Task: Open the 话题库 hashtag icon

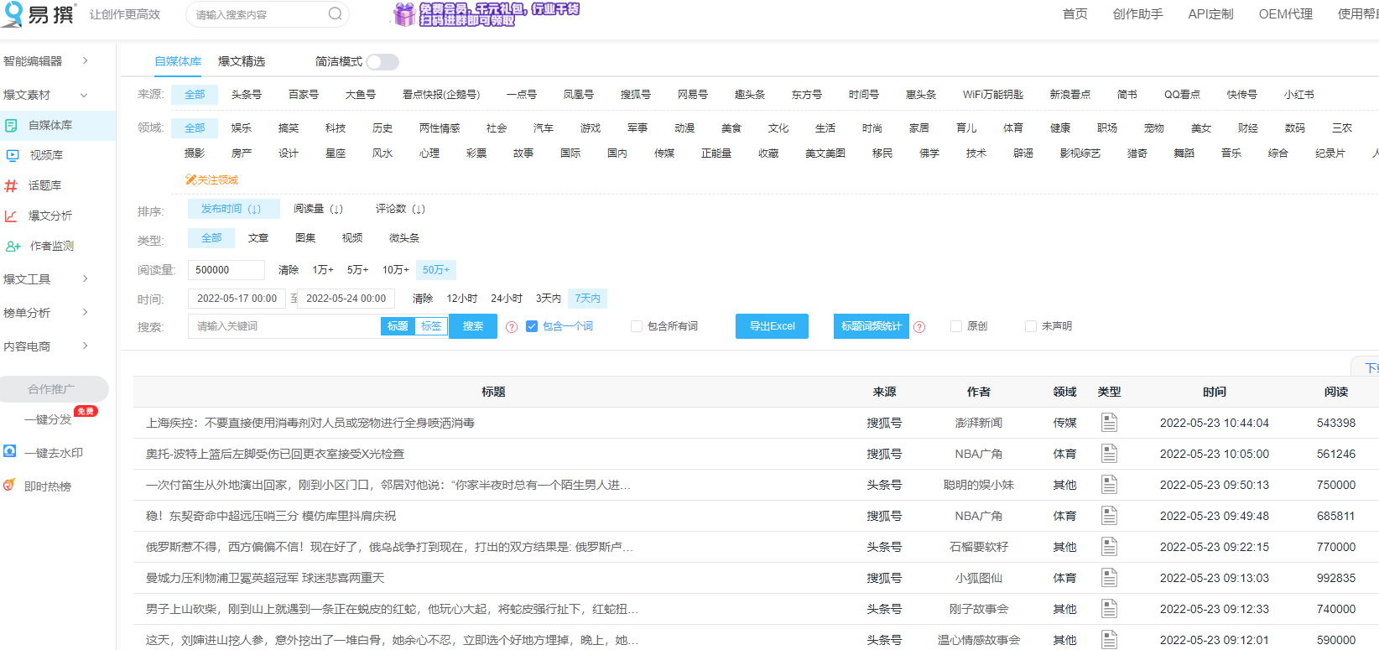Action: coord(11,185)
